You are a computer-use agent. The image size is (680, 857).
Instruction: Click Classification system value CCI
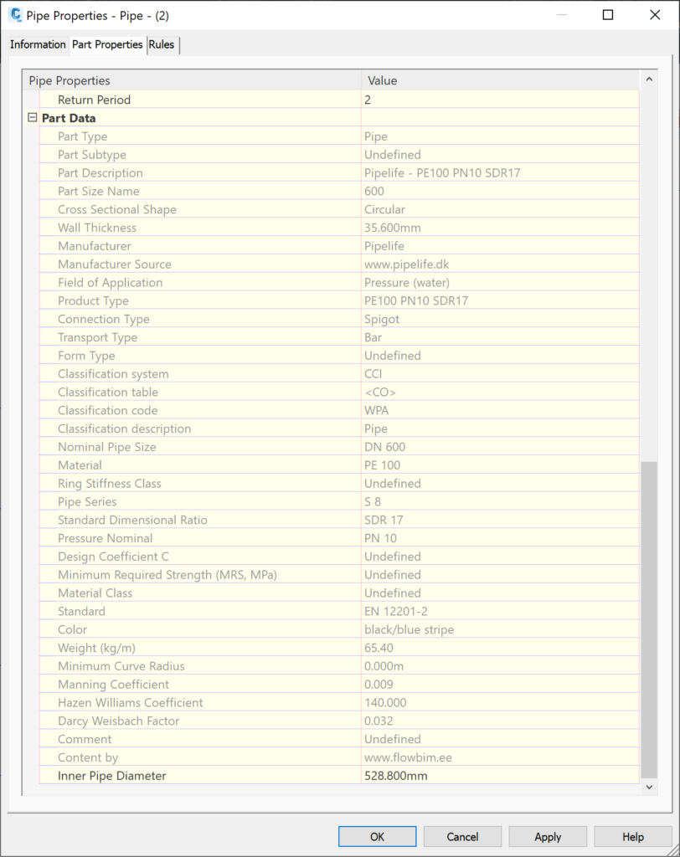tap(373, 374)
